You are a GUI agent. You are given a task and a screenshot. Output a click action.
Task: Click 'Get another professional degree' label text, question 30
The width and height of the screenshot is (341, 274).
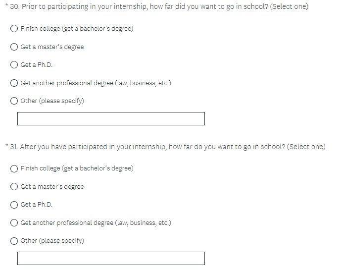[x=96, y=83]
